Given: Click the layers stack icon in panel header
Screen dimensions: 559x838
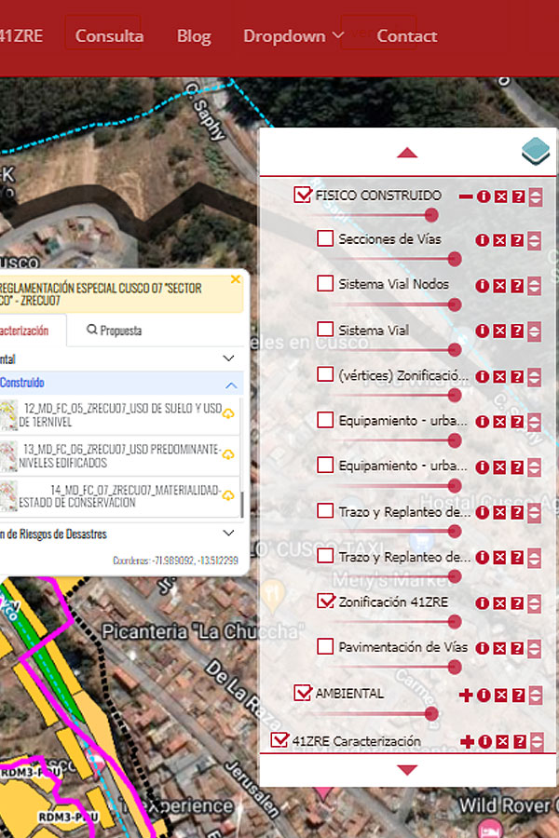Looking at the screenshot, I should coord(536,151).
